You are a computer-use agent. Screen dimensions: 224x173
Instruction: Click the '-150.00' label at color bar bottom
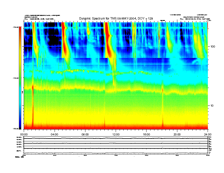16,129
